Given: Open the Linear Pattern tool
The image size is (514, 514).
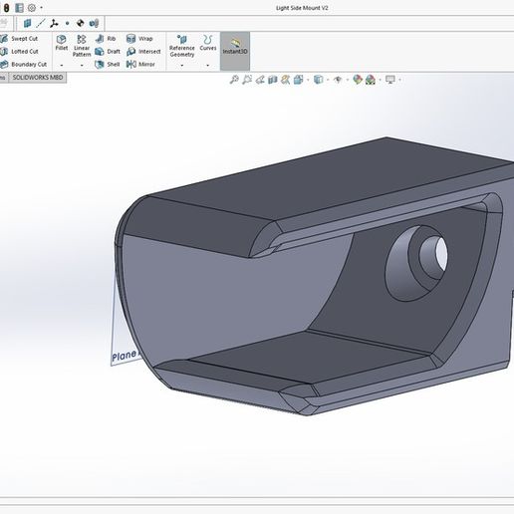Looking at the screenshot, I should (x=82, y=46).
